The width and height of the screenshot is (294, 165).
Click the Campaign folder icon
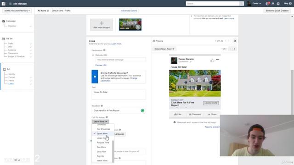coord(4,21)
